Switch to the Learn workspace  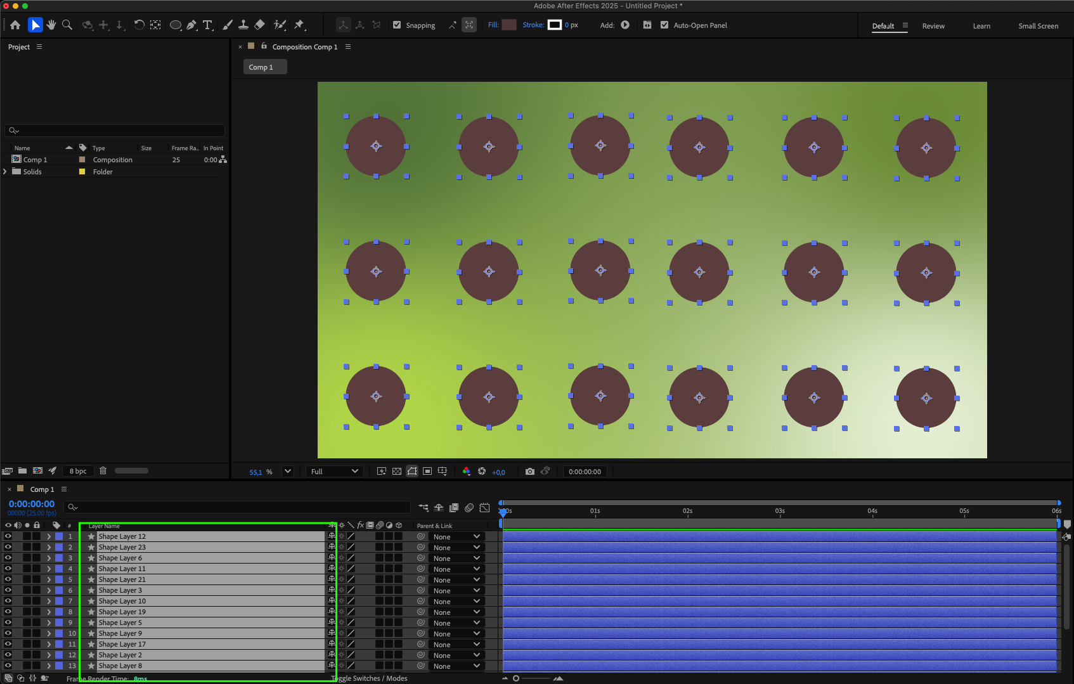(981, 26)
